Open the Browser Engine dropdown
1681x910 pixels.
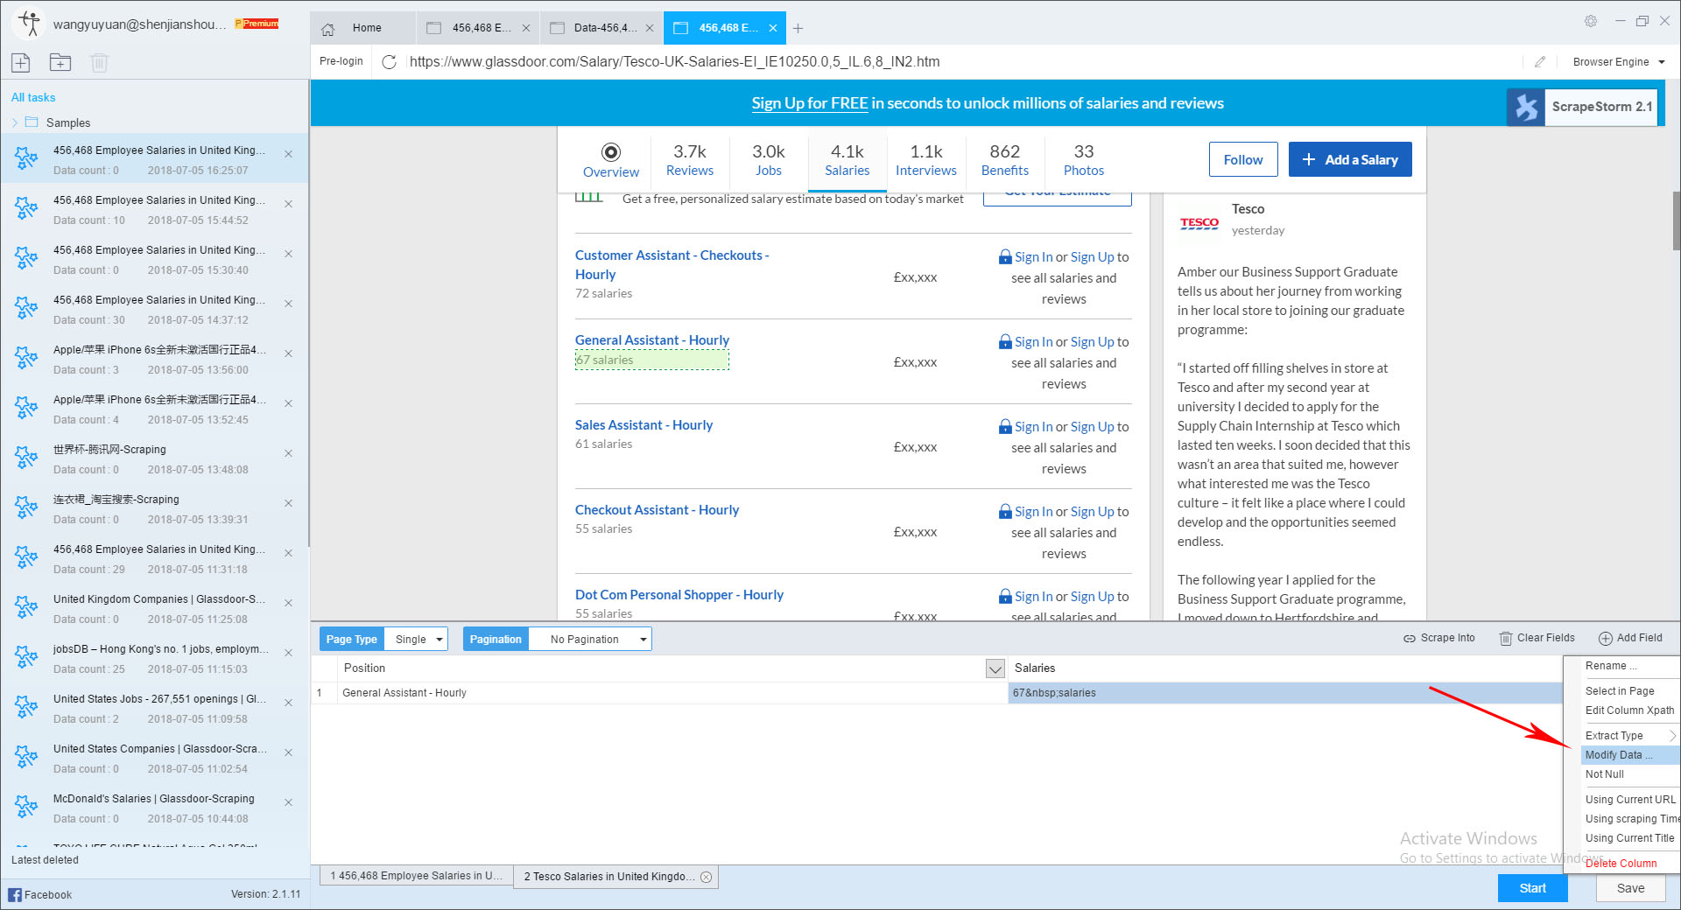tap(1619, 61)
